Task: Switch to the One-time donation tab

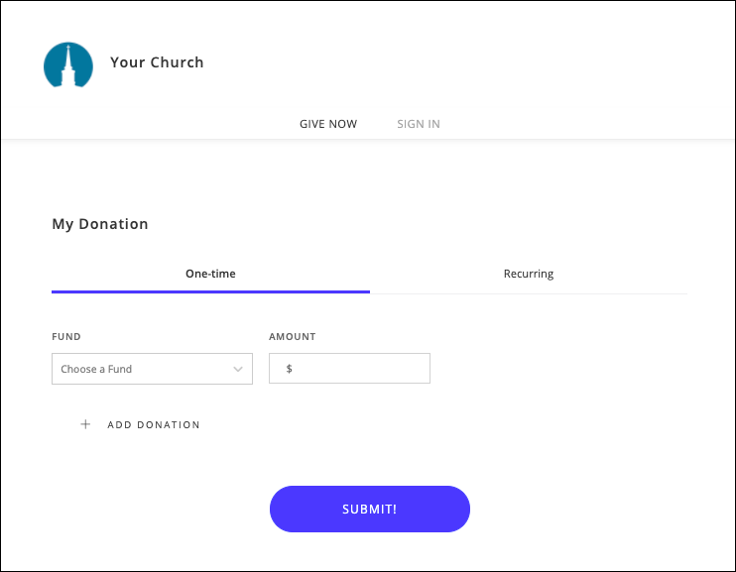Action: pyautogui.click(x=210, y=274)
